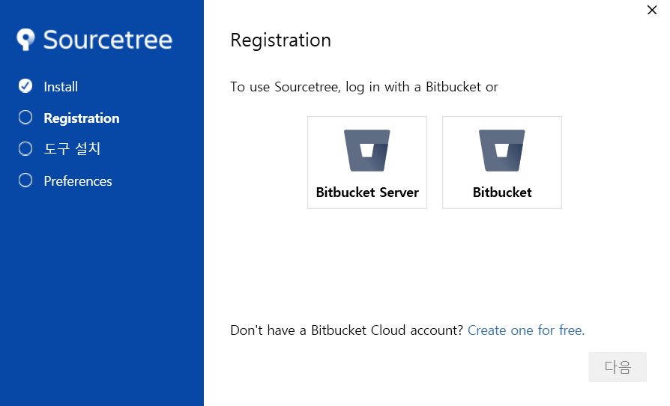Viewport: 670px width, 406px height.
Task: Open the Create one for free link
Action: point(526,330)
